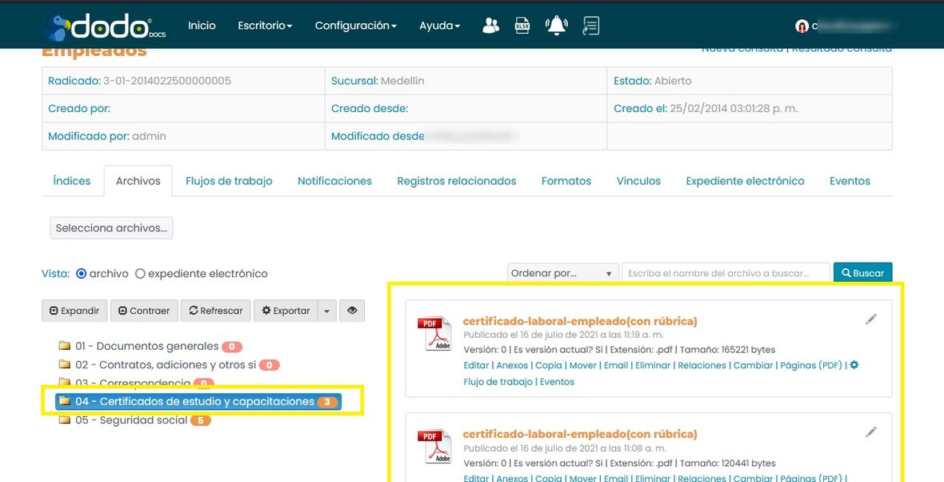Switch to the Índices tab
Viewport: 944px width, 482px height.
pyautogui.click(x=72, y=181)
